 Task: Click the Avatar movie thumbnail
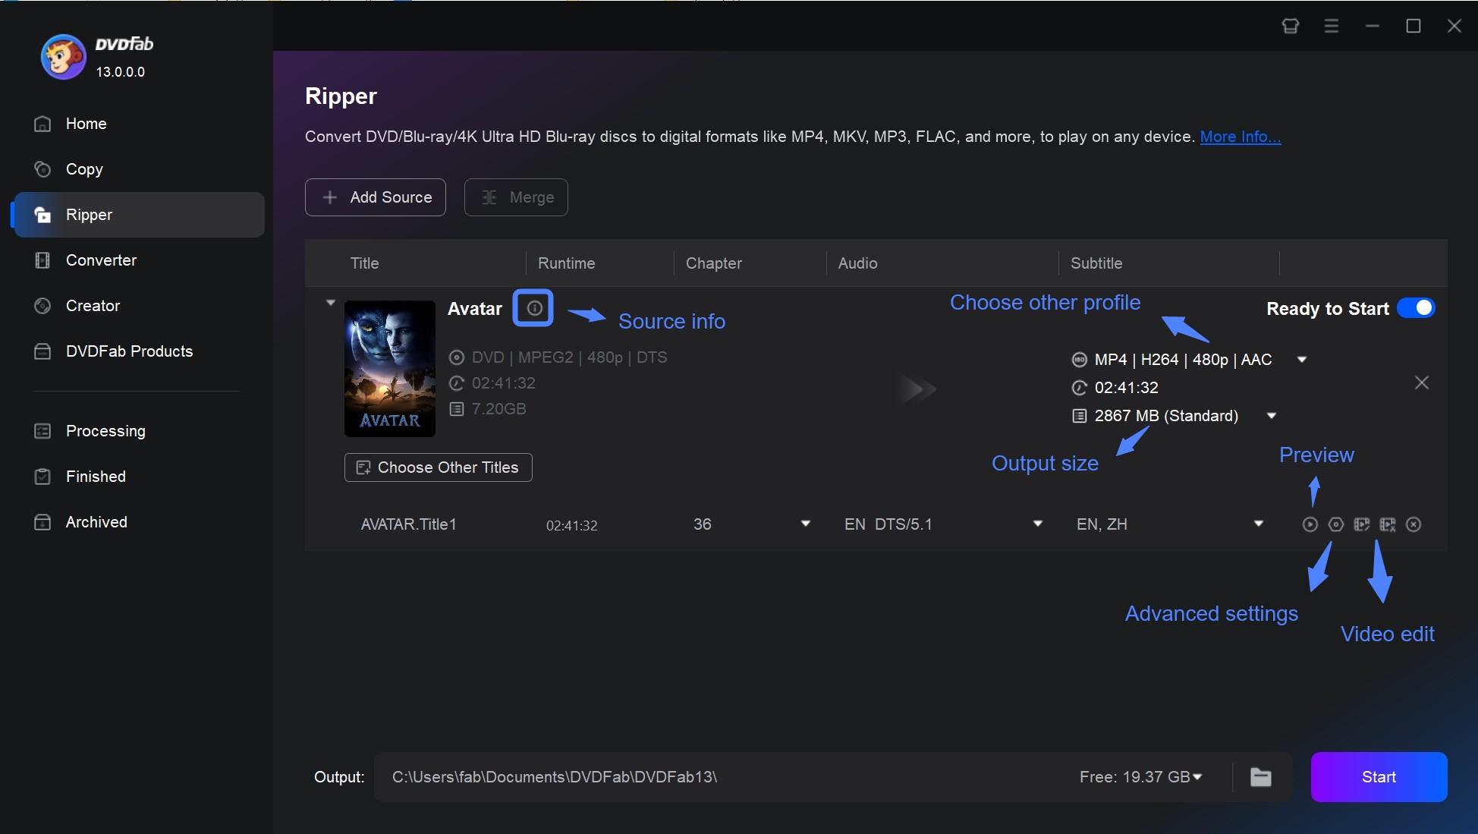(387, 365)
